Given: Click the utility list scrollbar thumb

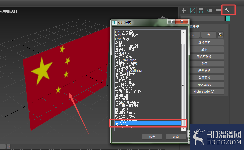Looking at the screenshot, I should [x=183, y=85].
